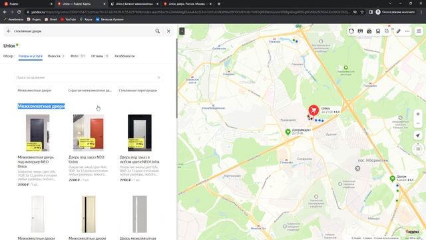Go back in browser history

(5, 12)
